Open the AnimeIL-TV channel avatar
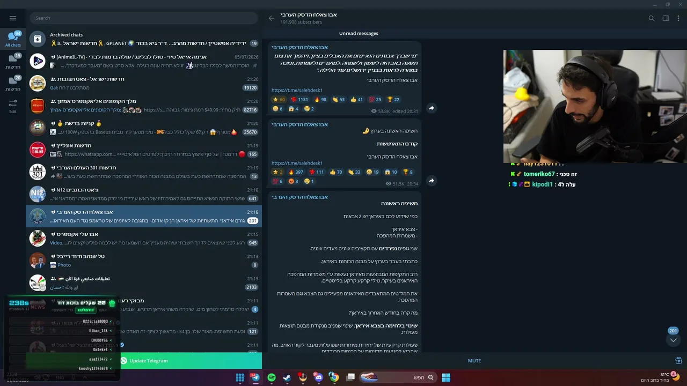Image resolution: width=687 pixels, height=386 pixels. click(38, 61)
